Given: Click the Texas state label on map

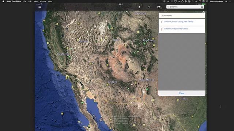Looking at the screenshot, I should pos(184,99).
